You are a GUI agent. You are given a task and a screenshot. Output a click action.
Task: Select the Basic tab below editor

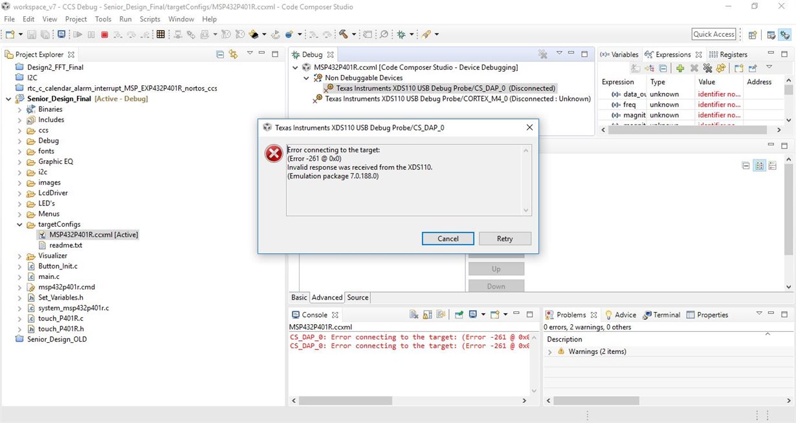[299, 298]
